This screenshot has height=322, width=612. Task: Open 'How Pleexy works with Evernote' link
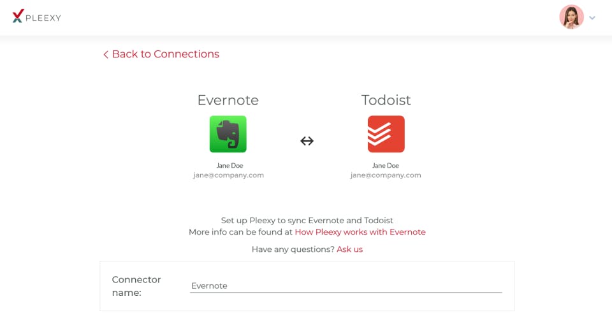(360, 232)
